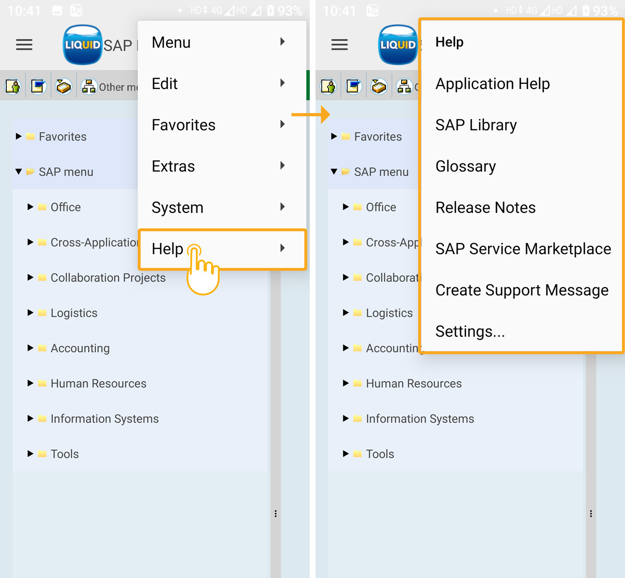Click Other menu hierarchy icon on left screen
625x578 pixels.
pos(89,86)
